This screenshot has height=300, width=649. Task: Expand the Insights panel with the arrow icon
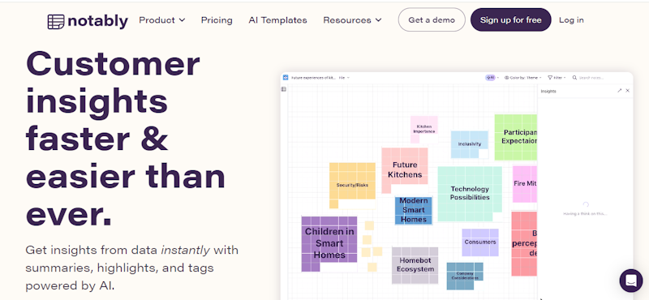[619, 91]
